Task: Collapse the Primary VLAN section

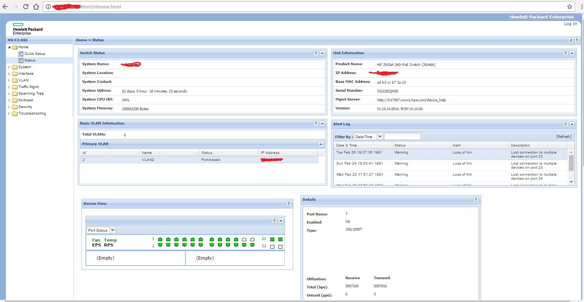Action: [321, 144]
